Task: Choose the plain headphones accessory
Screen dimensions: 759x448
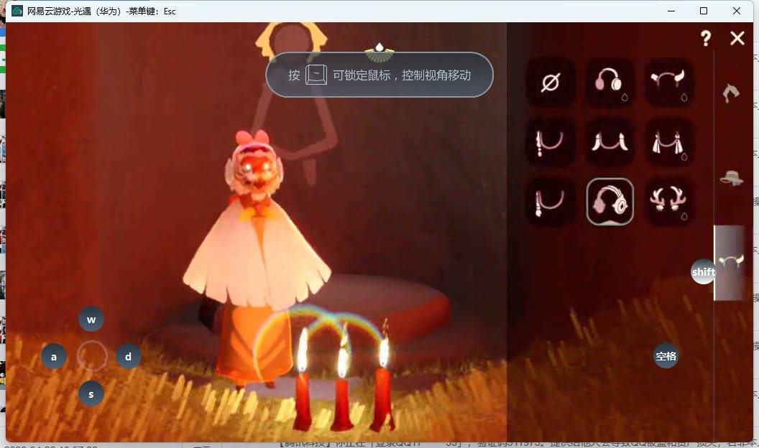Action: [x=609, y=82]
